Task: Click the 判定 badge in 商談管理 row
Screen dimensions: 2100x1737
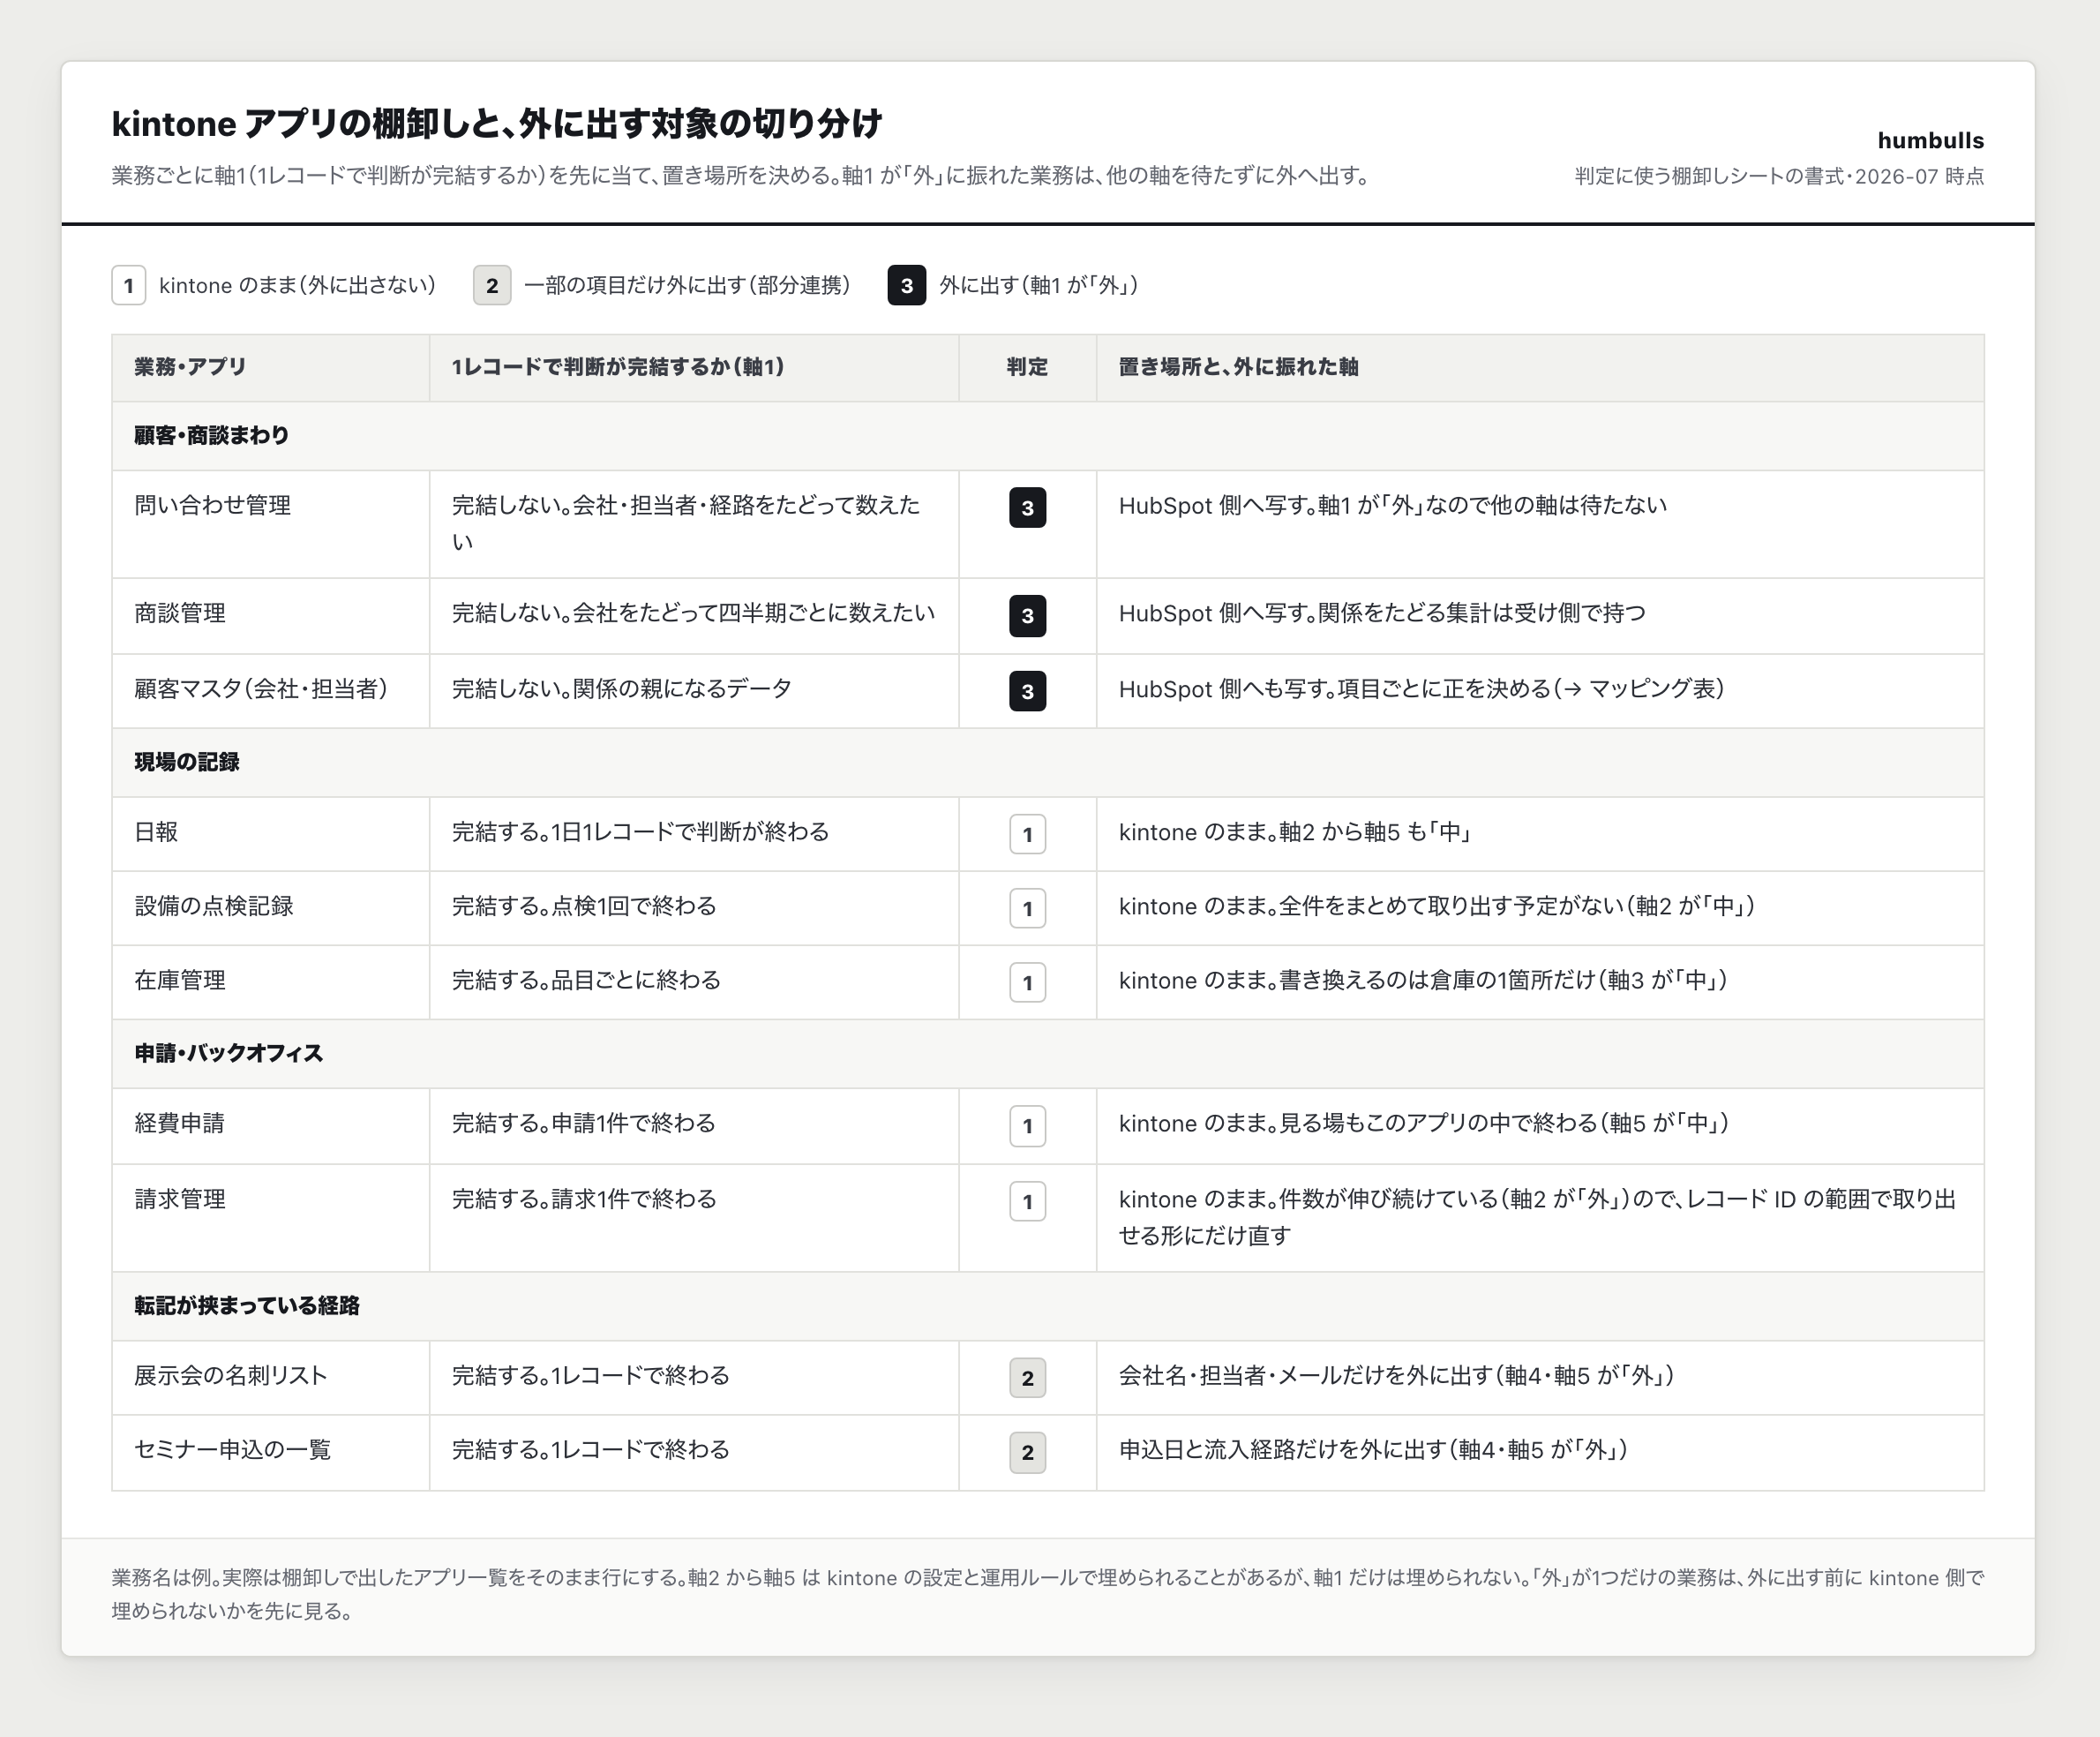Action: point(1027,616)
